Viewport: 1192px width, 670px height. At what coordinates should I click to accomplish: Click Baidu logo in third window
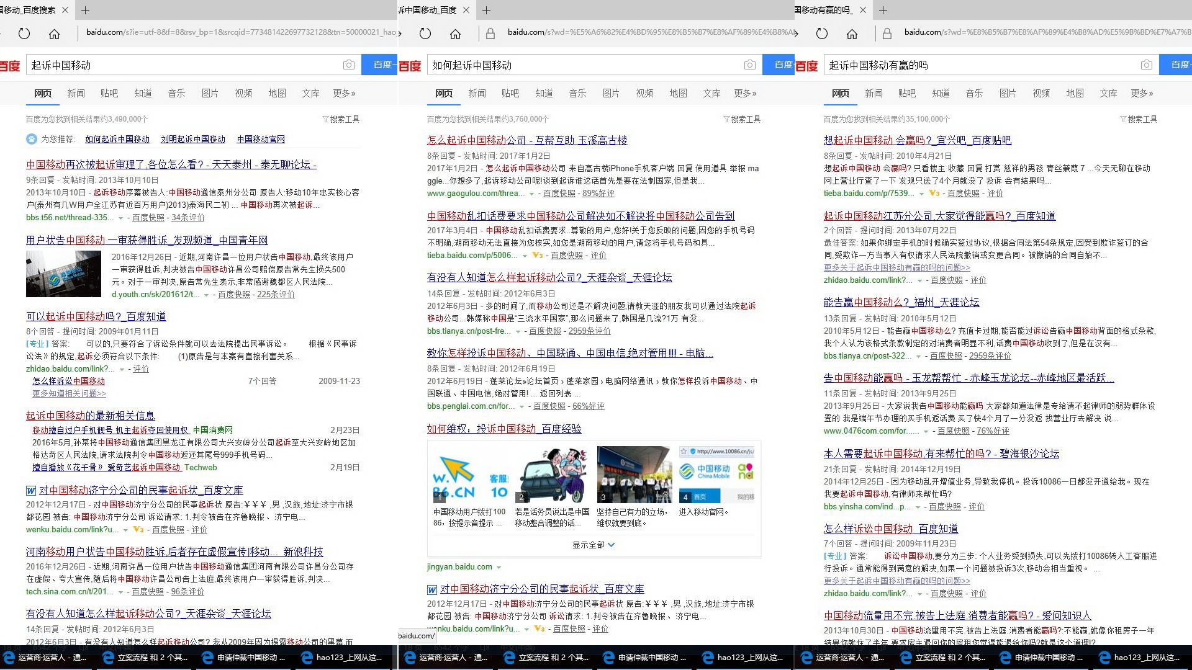point(806,66)
